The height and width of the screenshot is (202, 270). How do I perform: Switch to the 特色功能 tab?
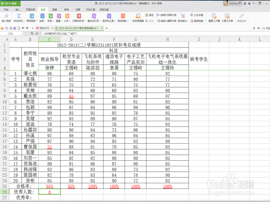coord(104,10)
